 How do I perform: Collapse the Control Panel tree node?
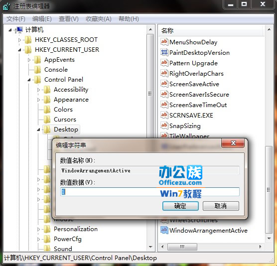[29, 80]
